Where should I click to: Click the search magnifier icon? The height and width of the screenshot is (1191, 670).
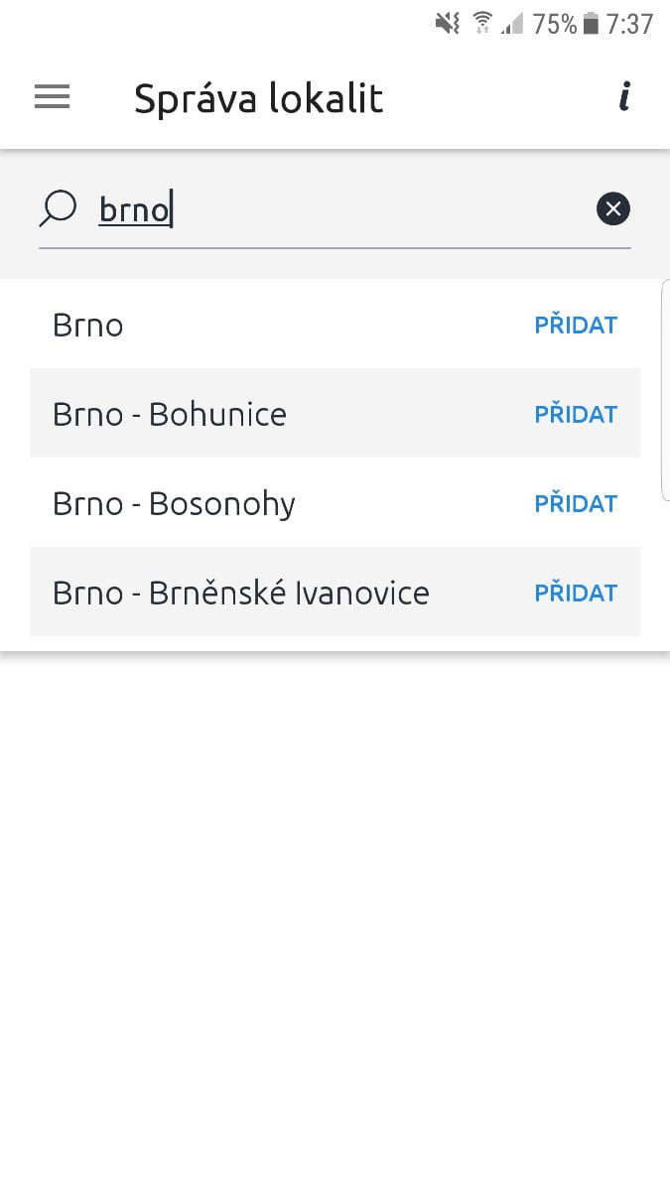click(58, 208)
